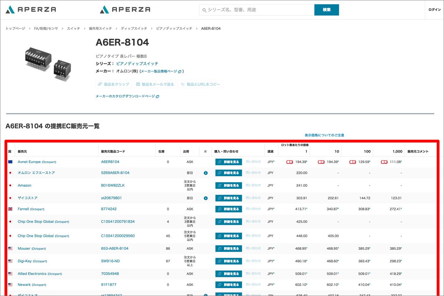The height and width of the screenshot is (296, 444).
Task: Open Allied Electronics seller link
Action: (40, 274)
